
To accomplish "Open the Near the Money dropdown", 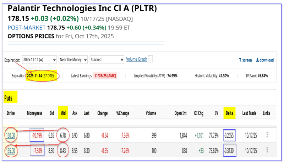I will point(73,60).
